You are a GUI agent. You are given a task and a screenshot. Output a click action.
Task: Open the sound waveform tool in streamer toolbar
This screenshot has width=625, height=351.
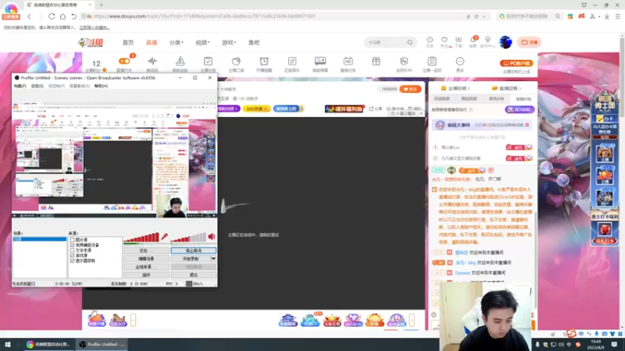[x=152, y=62]
